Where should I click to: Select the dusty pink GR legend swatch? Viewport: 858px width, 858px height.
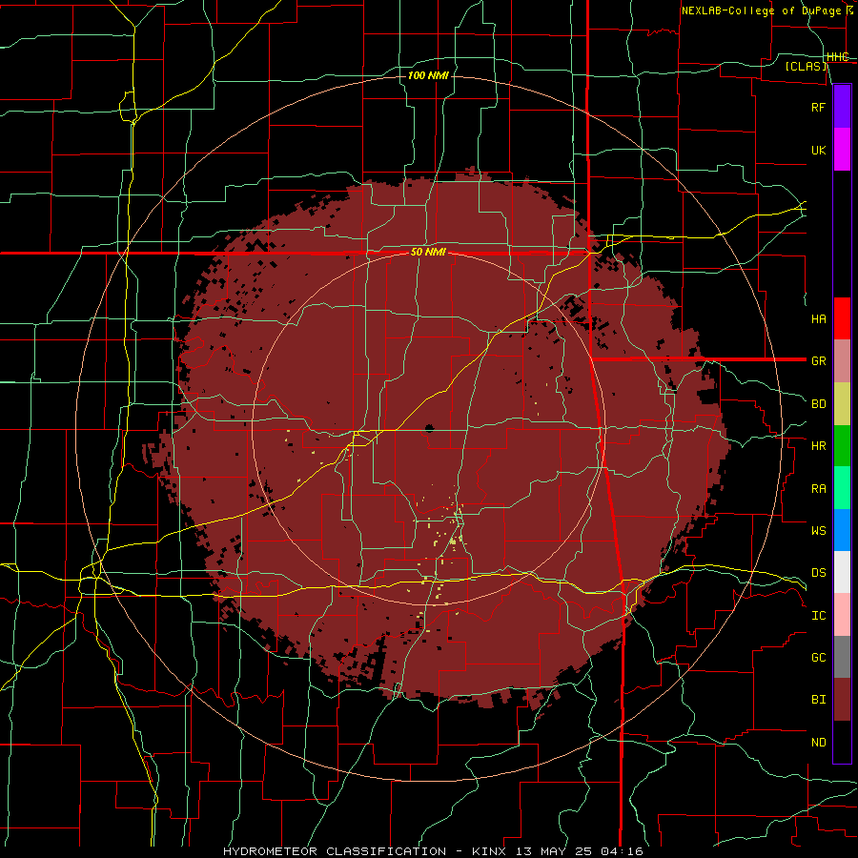tap(842, 361)
